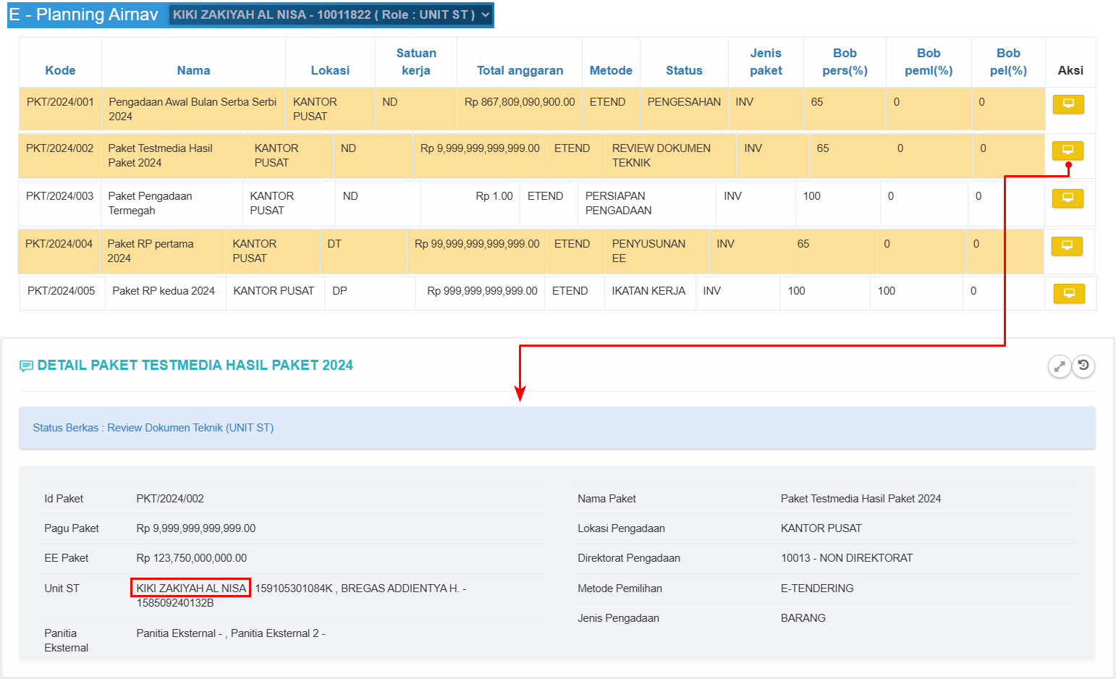Select row Paket RP kedua 2024
1116x679 pixels.
click(164, 291)
